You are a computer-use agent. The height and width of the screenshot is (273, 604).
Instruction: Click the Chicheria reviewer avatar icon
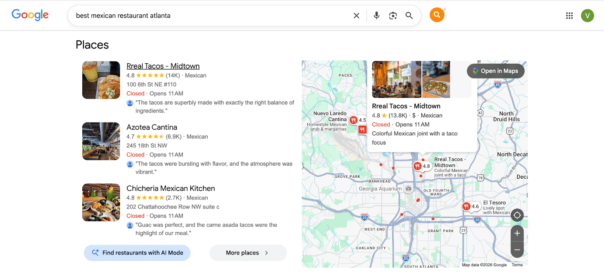[130, 225]
